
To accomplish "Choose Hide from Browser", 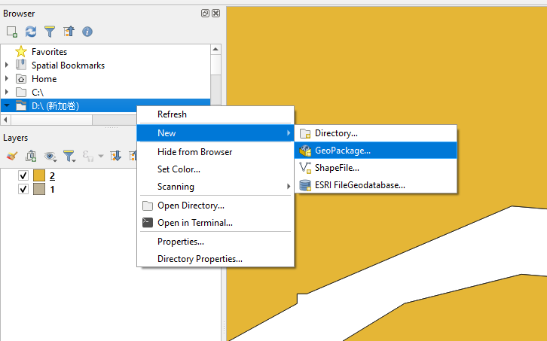I will coord(215,152).
